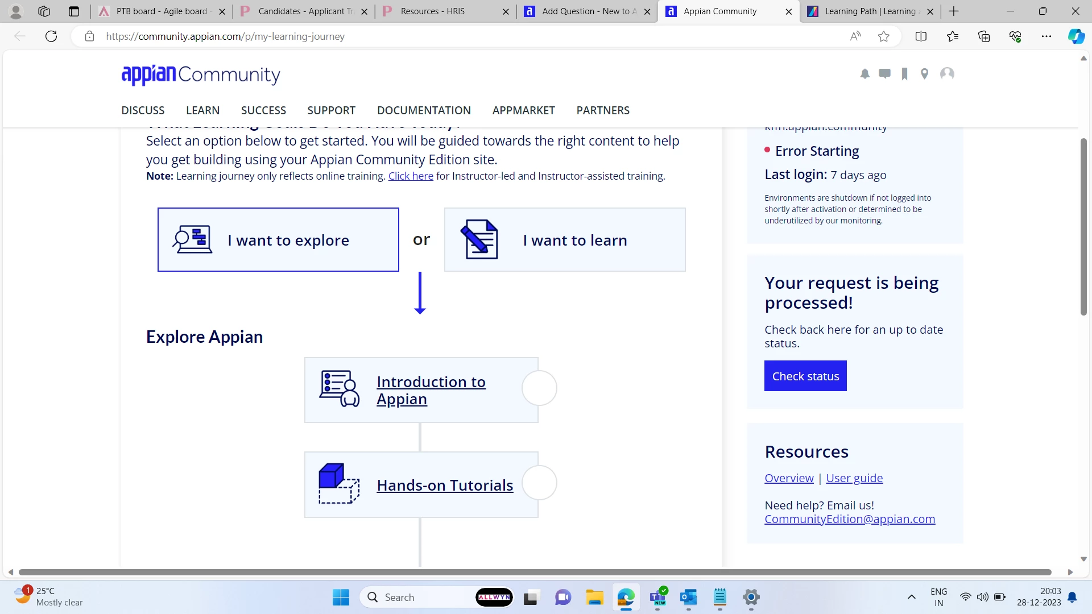Open the browser workspaces icon
1092x614 pixels.
click(x=44, y=11)
